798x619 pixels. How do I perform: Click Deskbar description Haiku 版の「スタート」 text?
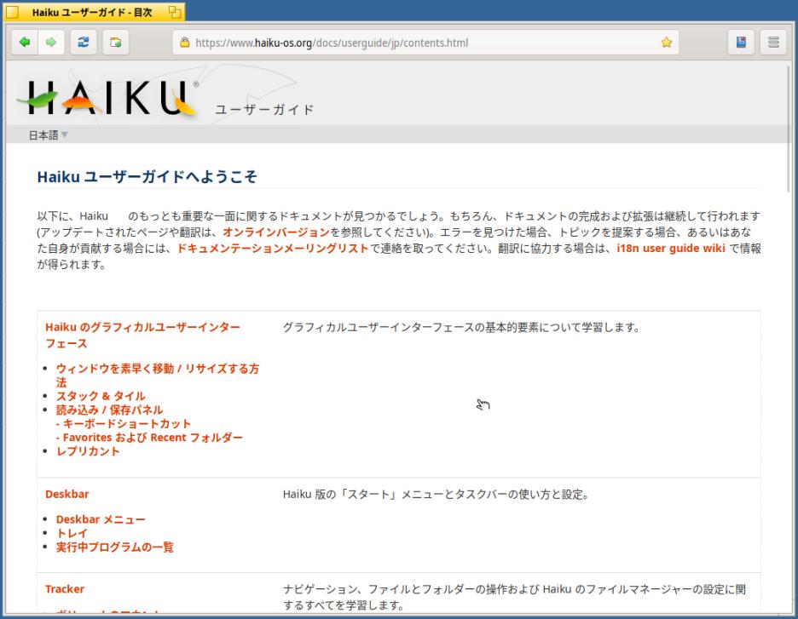point(436,494)
